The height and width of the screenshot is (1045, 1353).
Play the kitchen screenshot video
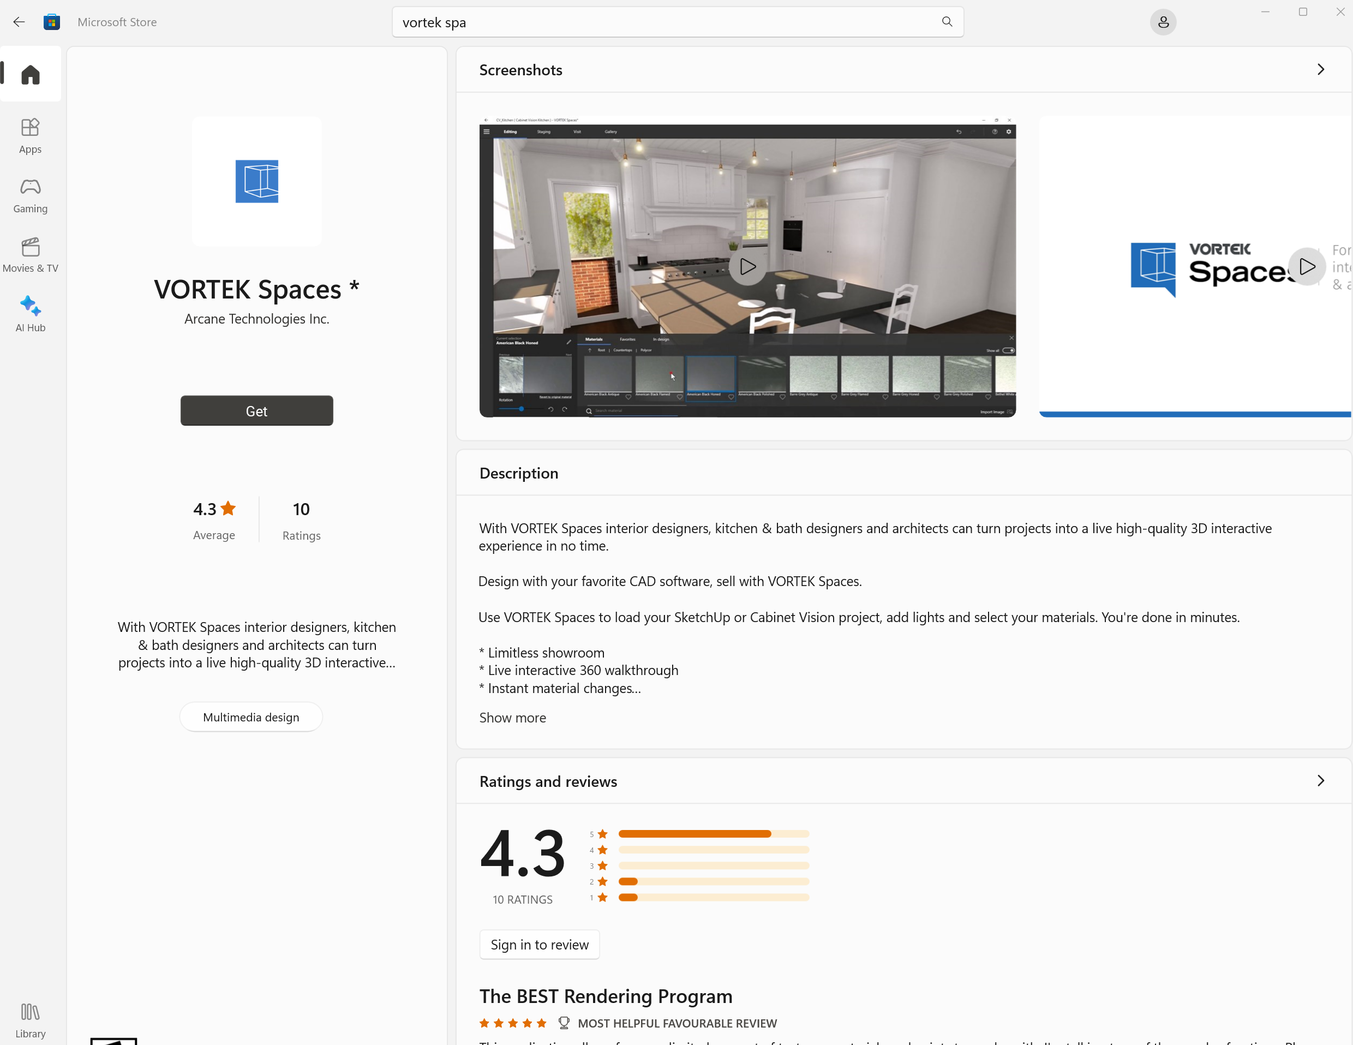[747, 266]
